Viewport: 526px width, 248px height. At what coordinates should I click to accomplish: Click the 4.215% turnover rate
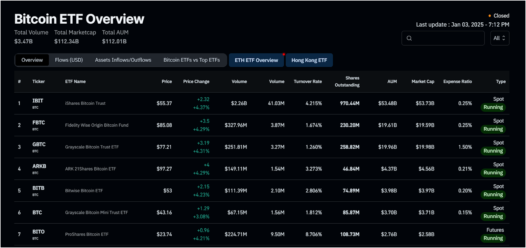click(314, 103)
